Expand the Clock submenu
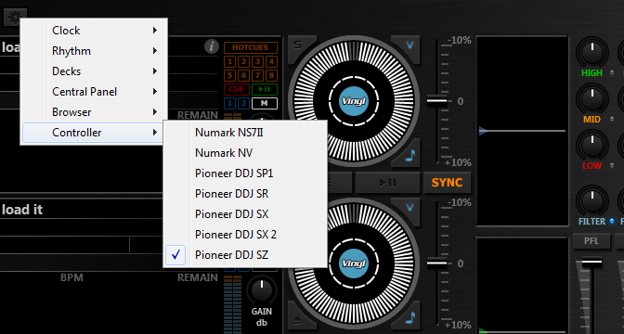 (94, 31)
